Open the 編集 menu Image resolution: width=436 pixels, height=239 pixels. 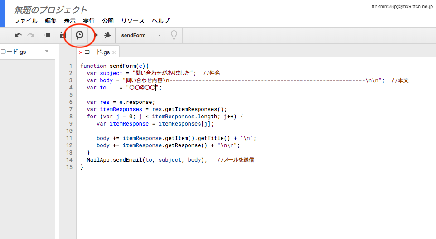coord(51,21)
